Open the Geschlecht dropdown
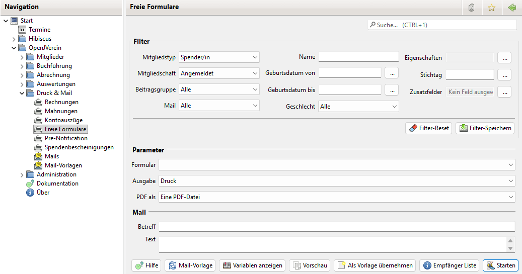Screen dimensions: 522x274 click(358, 107)
